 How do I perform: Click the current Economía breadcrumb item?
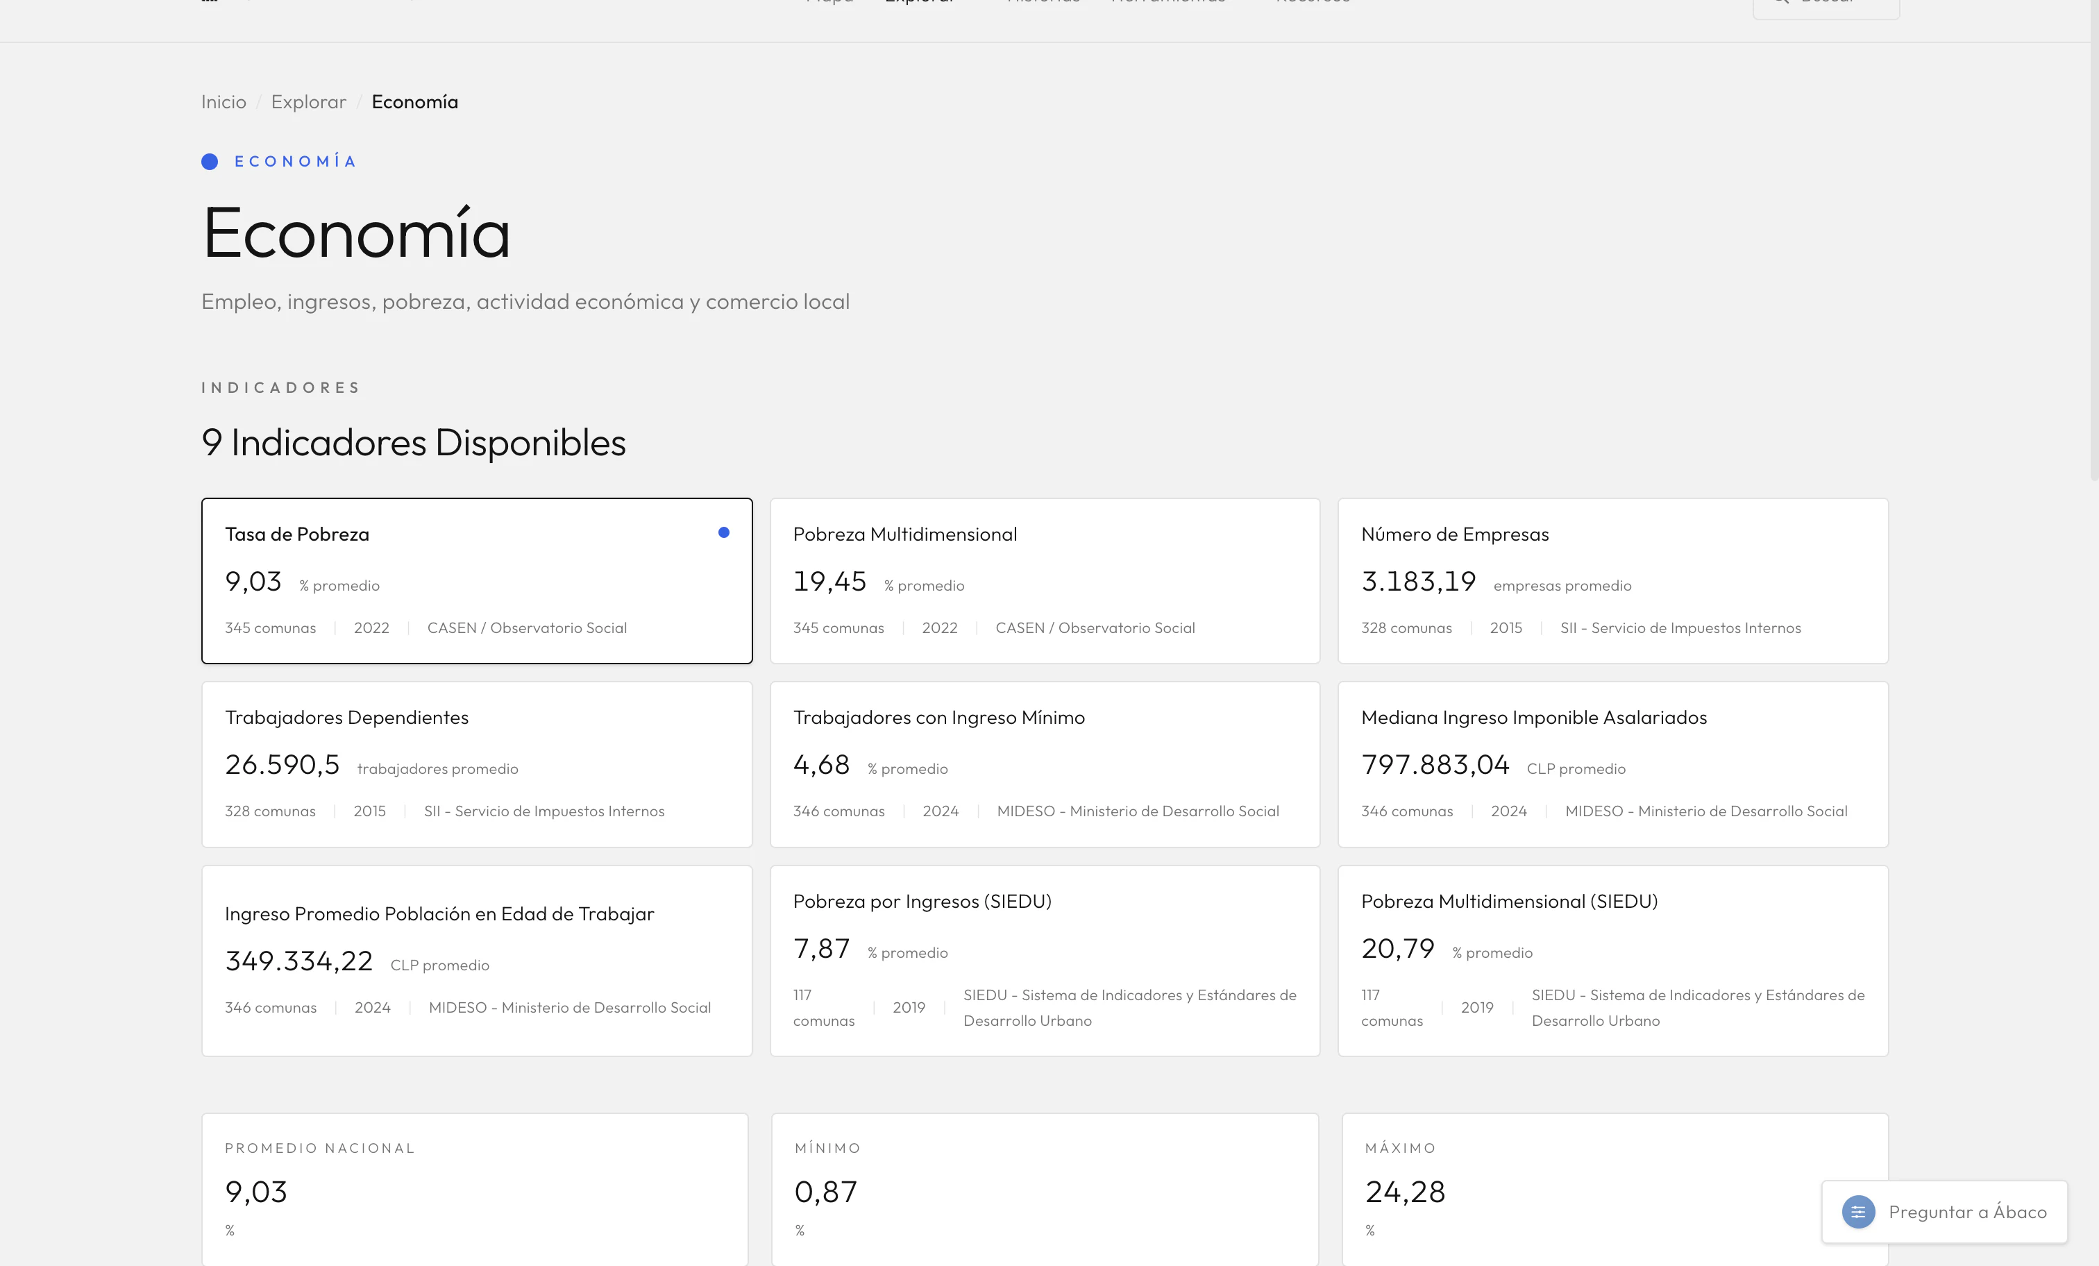[x=414, y=102]
